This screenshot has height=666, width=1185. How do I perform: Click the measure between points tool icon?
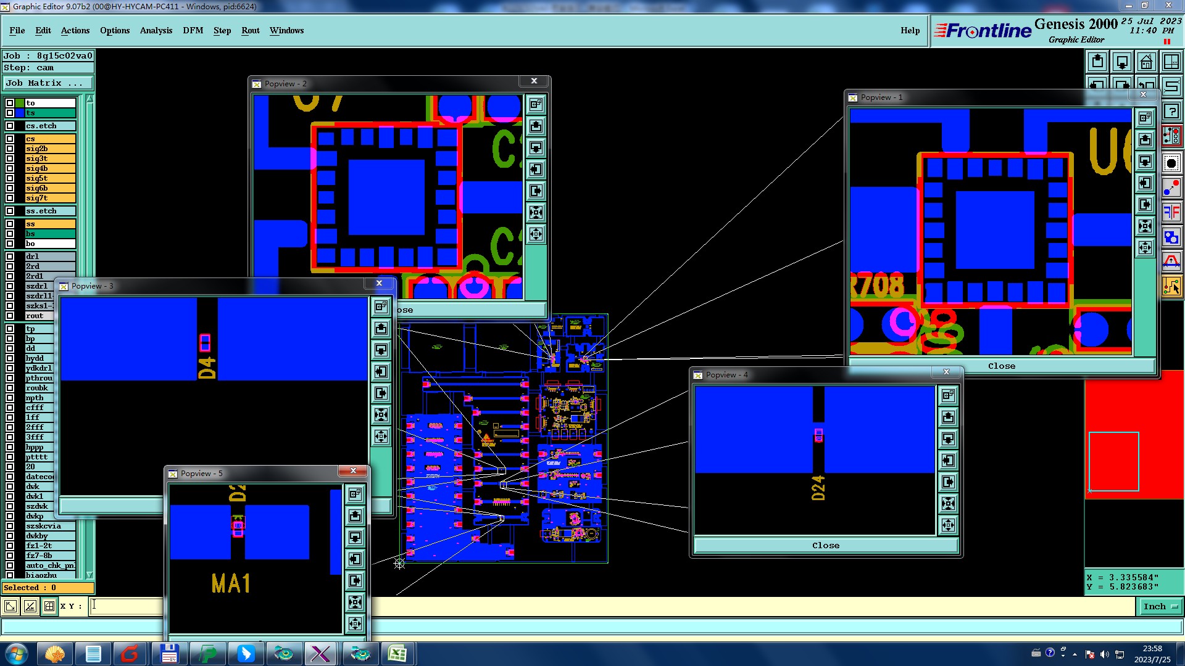coord(1171,188)
